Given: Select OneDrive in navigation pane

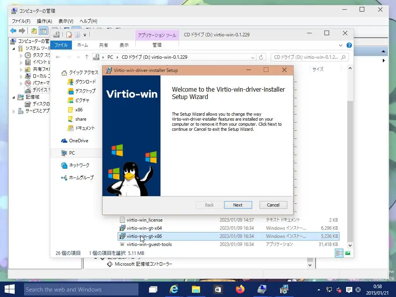Looking at the screenshot, I should pos(75,141).
